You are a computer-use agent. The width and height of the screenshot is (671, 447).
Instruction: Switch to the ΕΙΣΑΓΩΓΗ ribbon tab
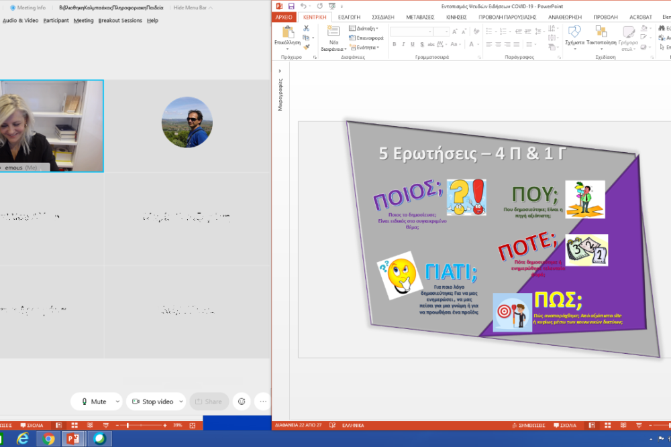(350, 17)
